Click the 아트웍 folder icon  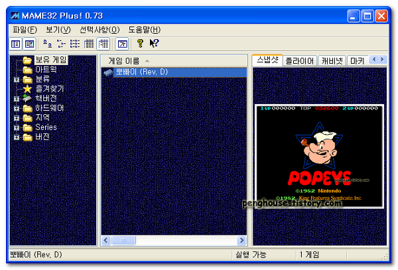pos(27,70)
